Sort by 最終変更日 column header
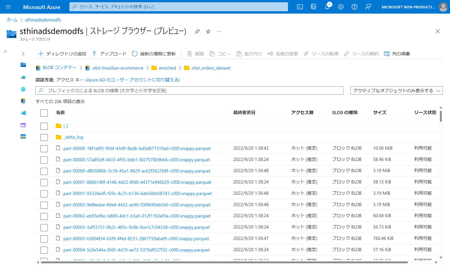 (x=244, y=112)
